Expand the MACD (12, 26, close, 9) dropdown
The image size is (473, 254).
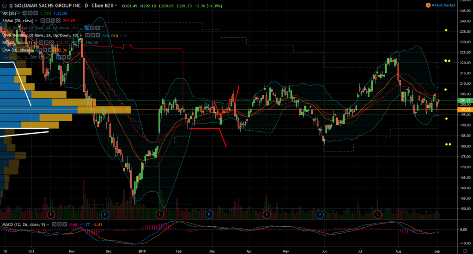48,224
